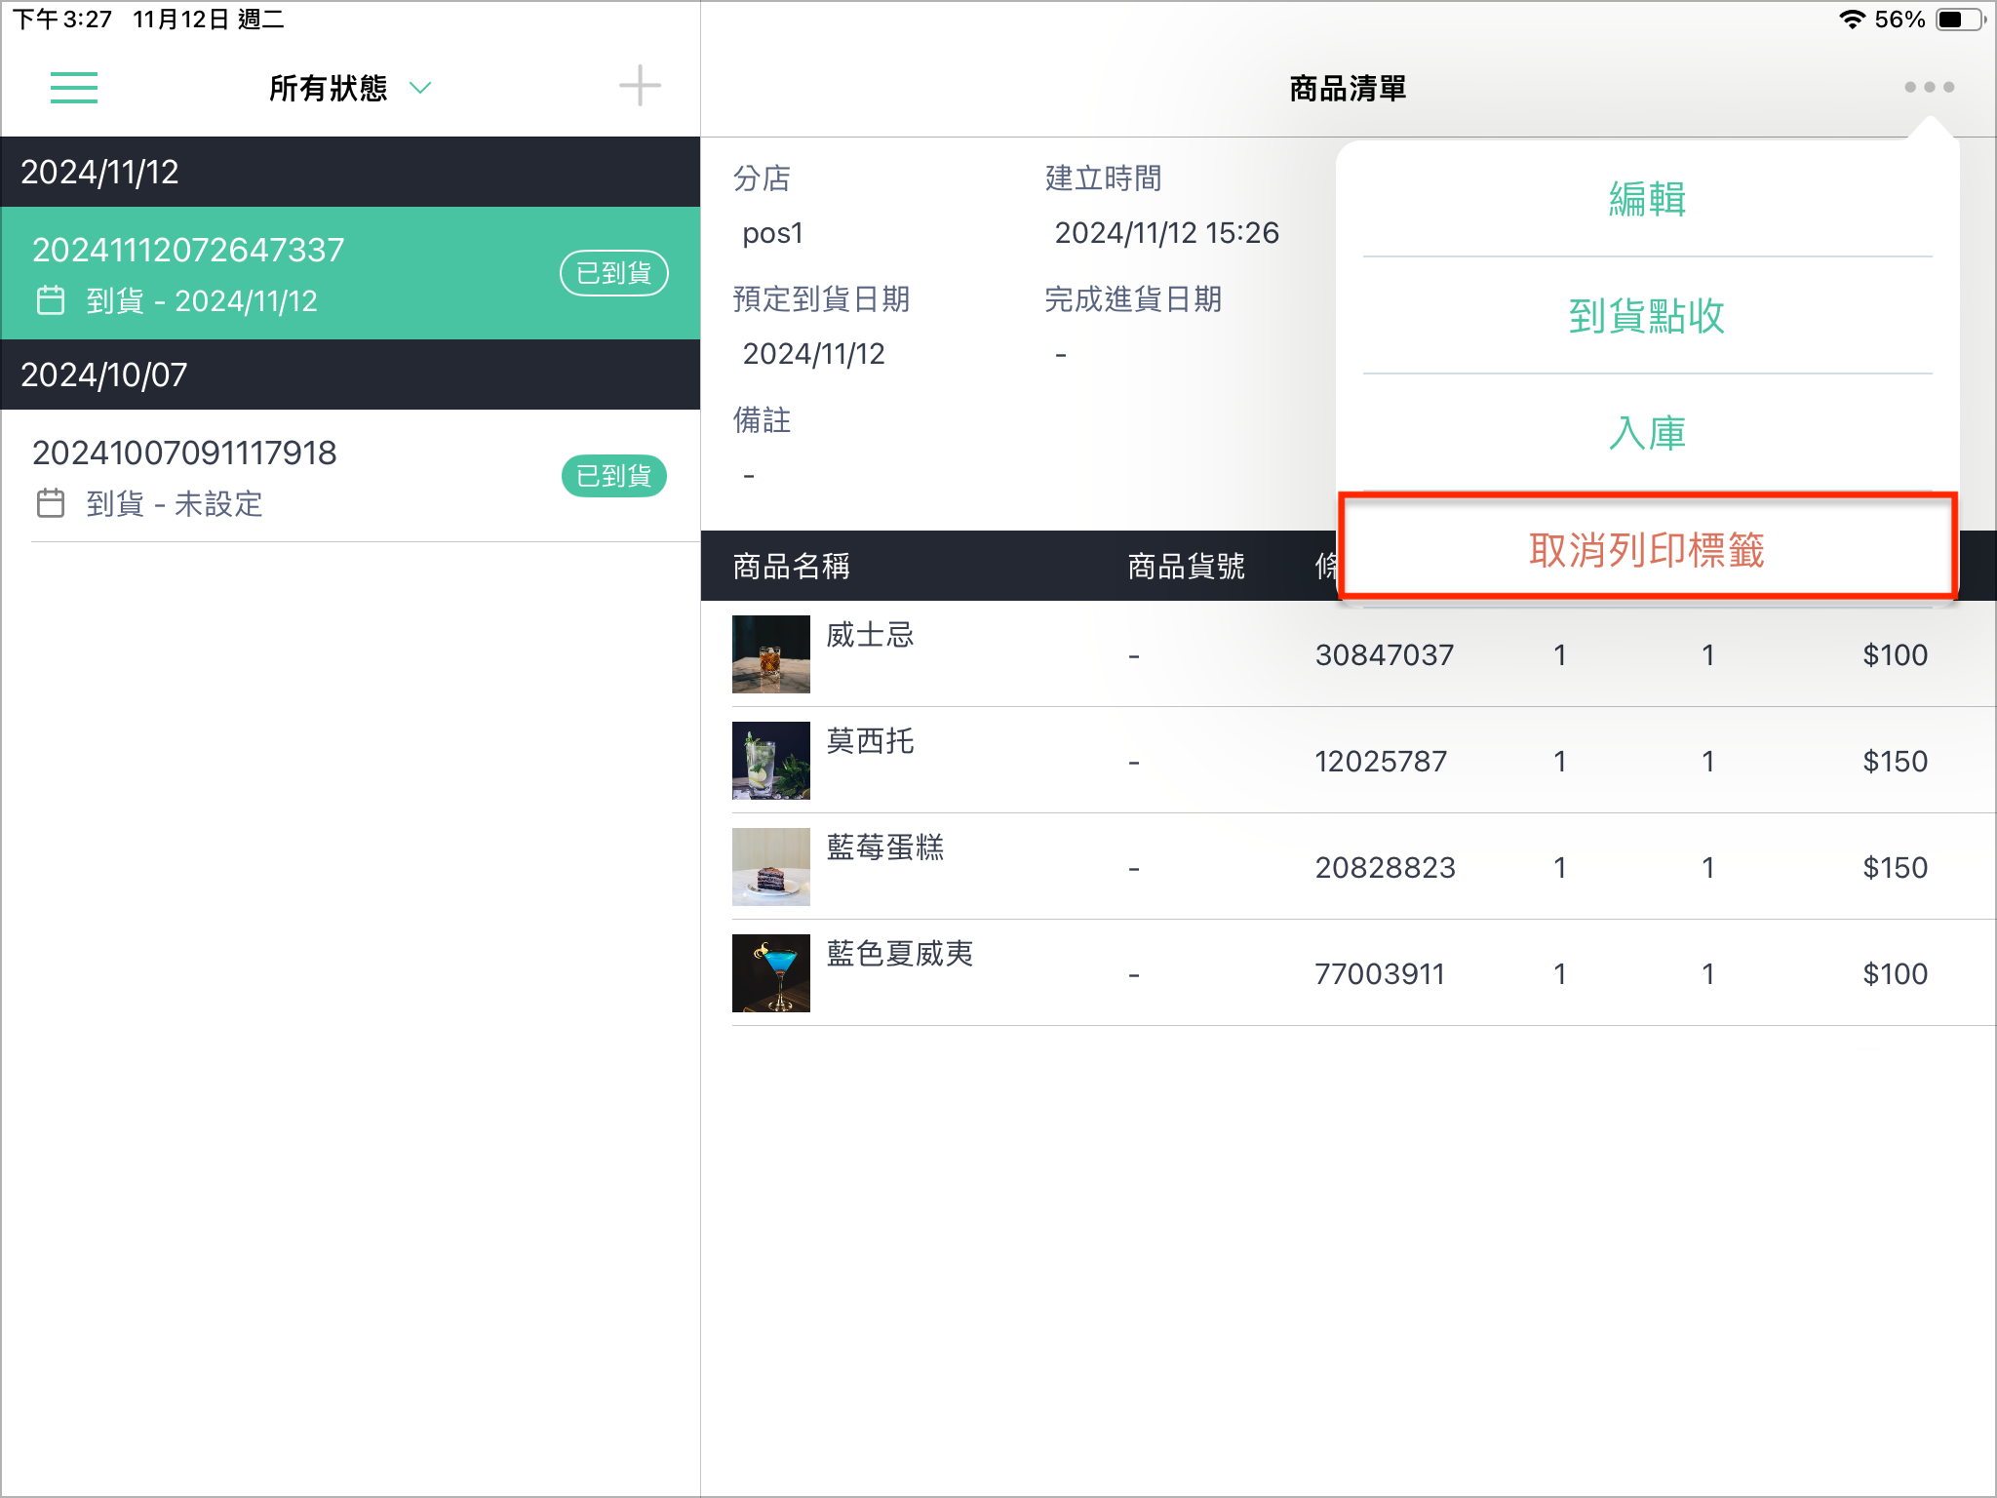This screenshot has height=1498, width=1997.
Task: Open the hamburger side menu
Action: (x=74, y=88)
